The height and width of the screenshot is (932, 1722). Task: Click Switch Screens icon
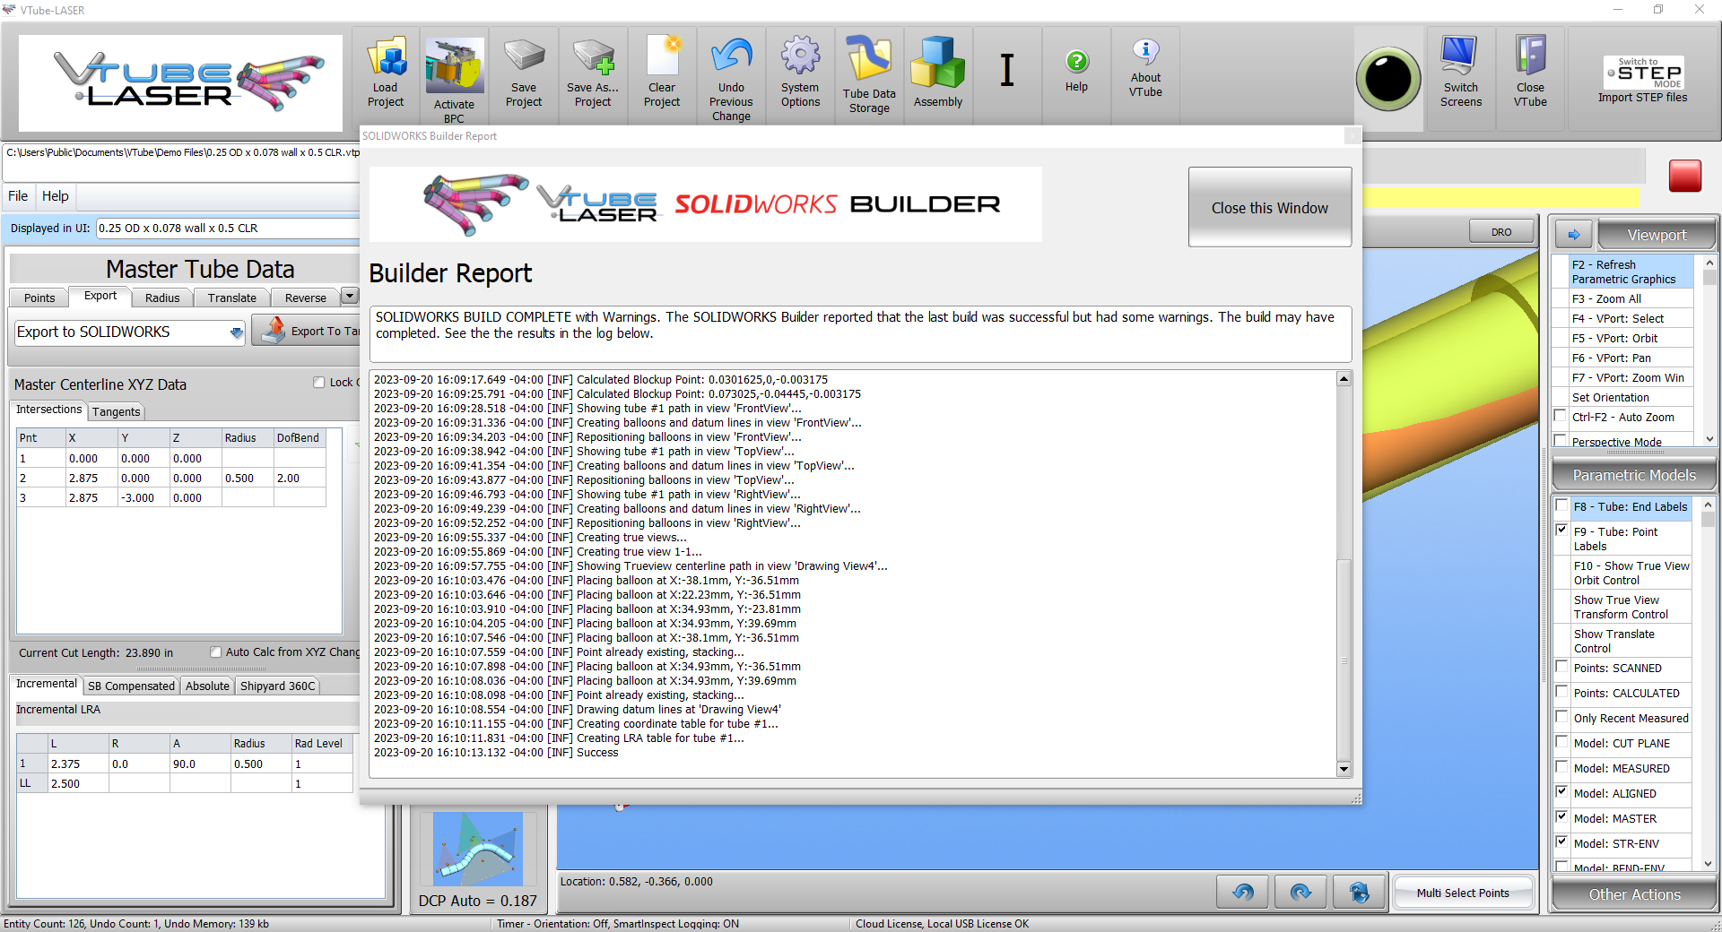(x=1461, y=73)
